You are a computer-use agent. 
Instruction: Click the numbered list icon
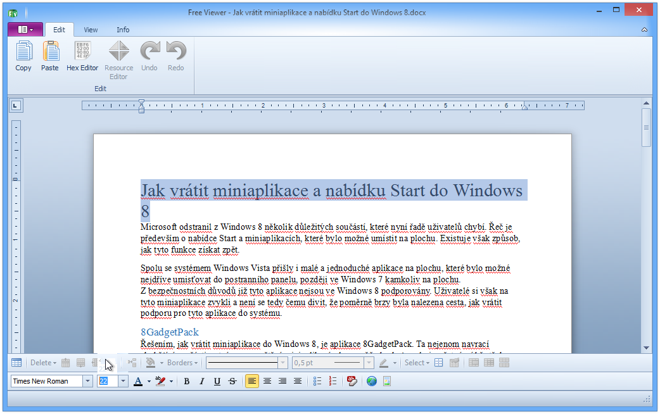click(333, 381)
